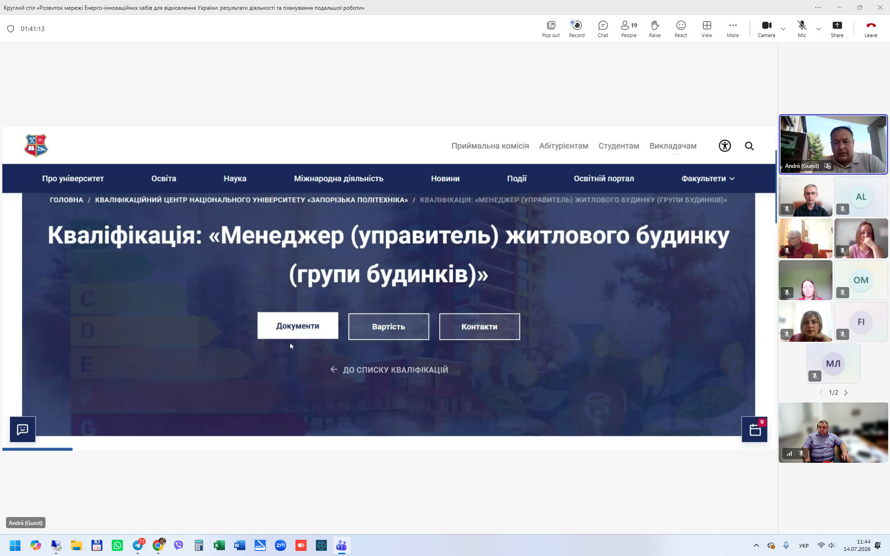Open Zoom from the taskbar
Viewport: 890px width, 556px height.
(280, 545)
